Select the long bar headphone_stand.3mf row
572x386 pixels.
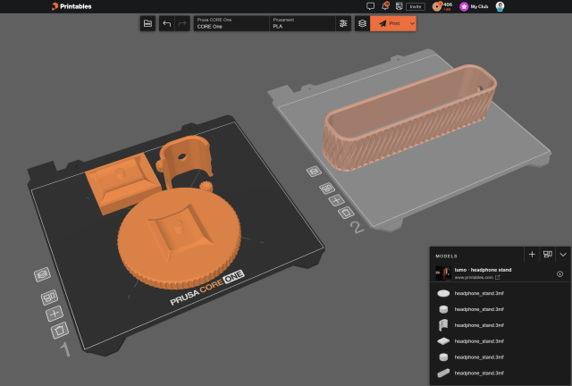coord(500,373)
